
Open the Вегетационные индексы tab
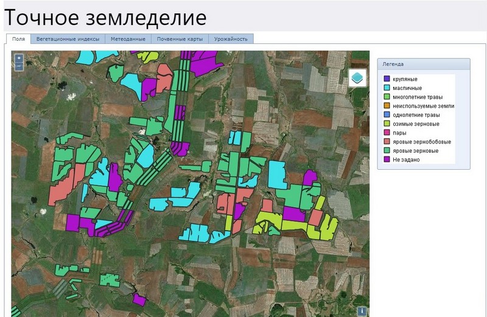67,39
